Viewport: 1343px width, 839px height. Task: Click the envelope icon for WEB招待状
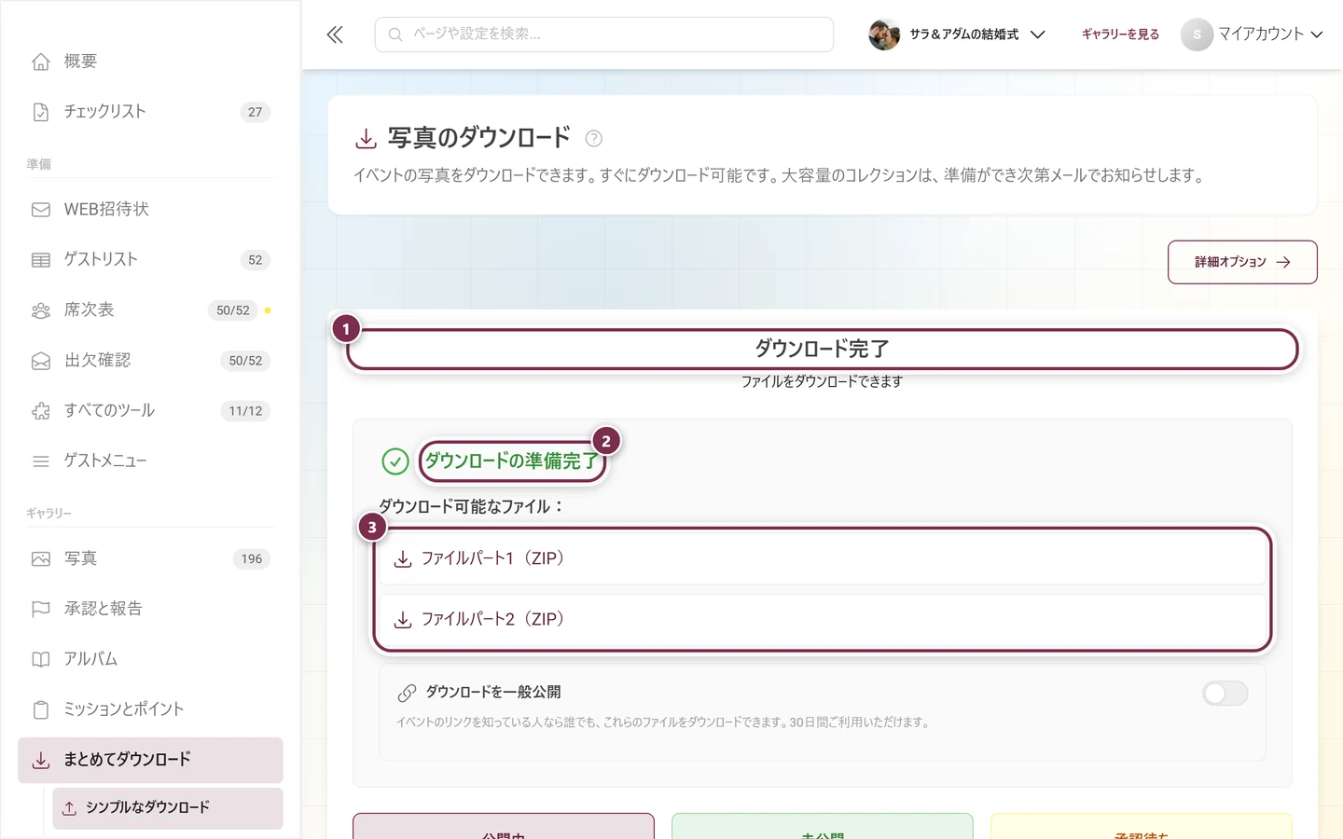point(41,210)
